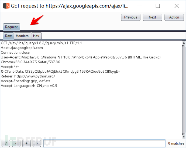Click the Previous button
Screen dimensions: 186x148
(x=130, y=17)
